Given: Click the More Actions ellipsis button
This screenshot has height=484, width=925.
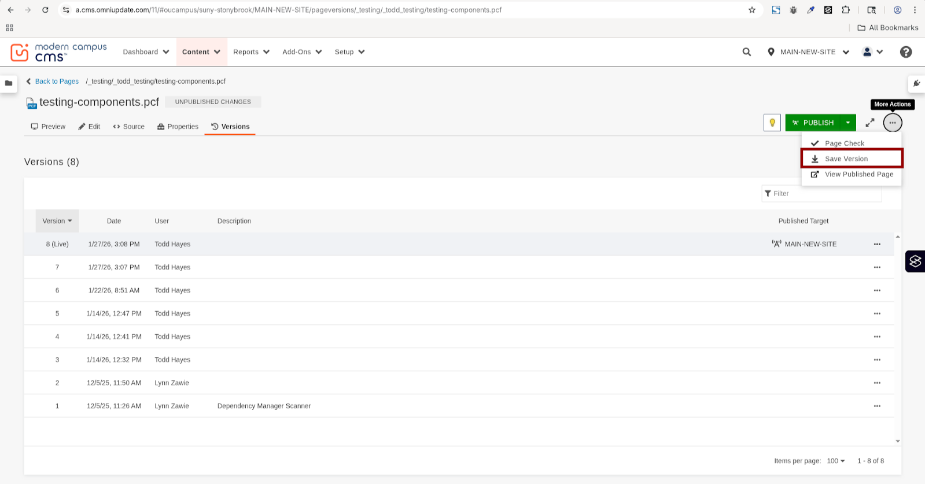Looking at the screenshot, I should [x=893, y=123].
